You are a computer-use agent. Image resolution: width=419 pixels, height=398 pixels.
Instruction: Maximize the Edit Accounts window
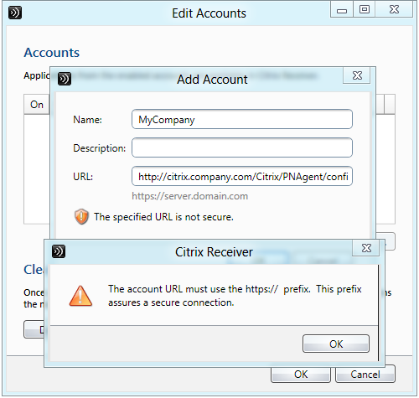point(364,10)
